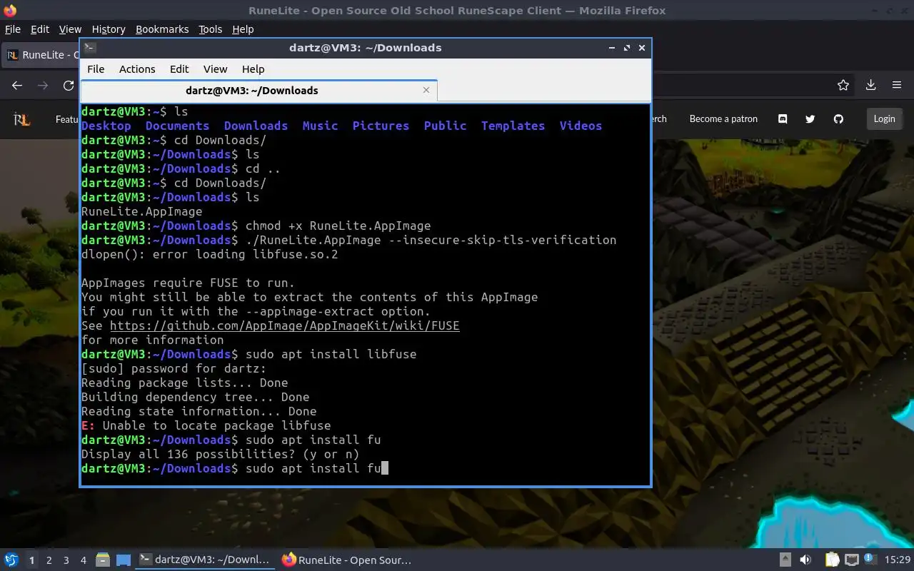
Task: Click the Templates directory name in terminal output
Action: 513,126
